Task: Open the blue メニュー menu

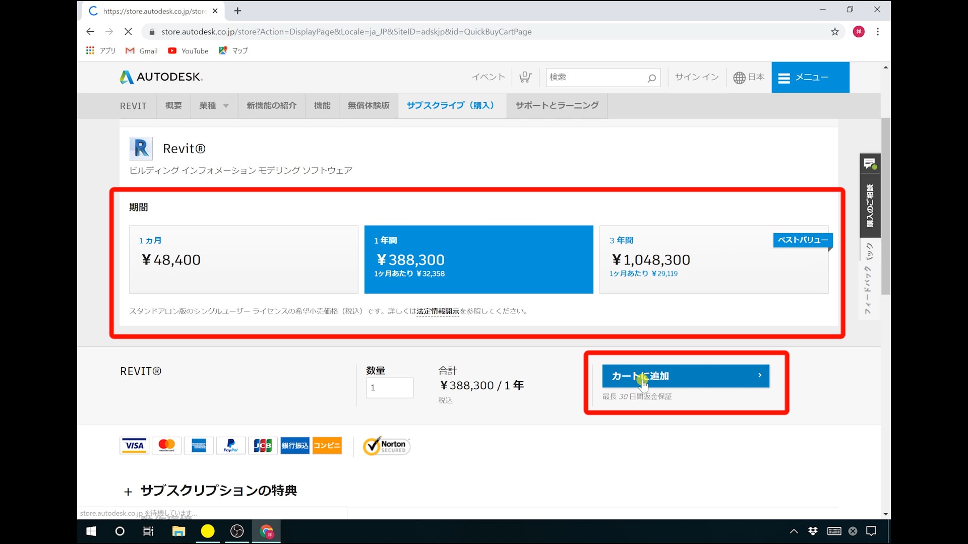Action: pyautogui.click(x=810, y=77)
